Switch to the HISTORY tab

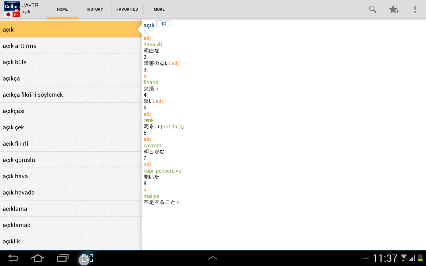(x=95, y=9)
